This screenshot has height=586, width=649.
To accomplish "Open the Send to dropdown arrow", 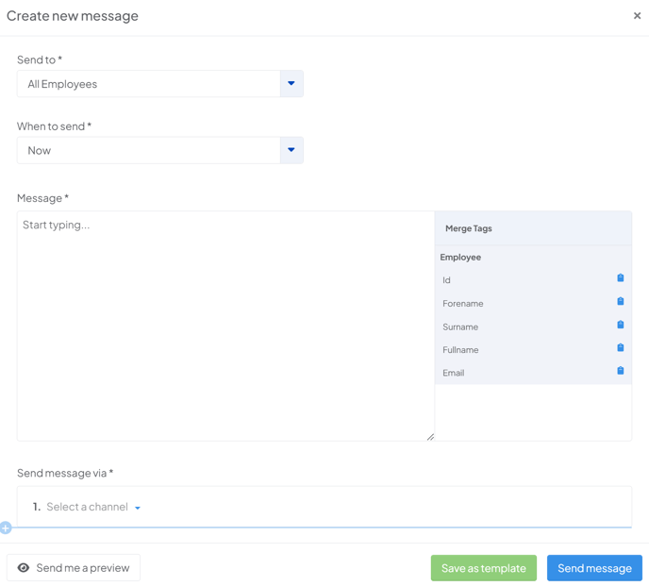I will pos(291,84).
